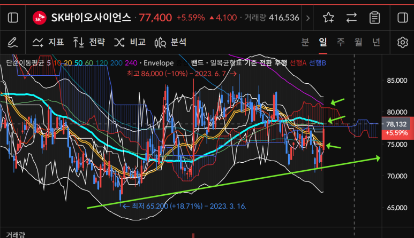The width and height of the screenshot is (414, 238).
Task: Toggle the moving average 200 legend
Action: [x=116, y=63]
